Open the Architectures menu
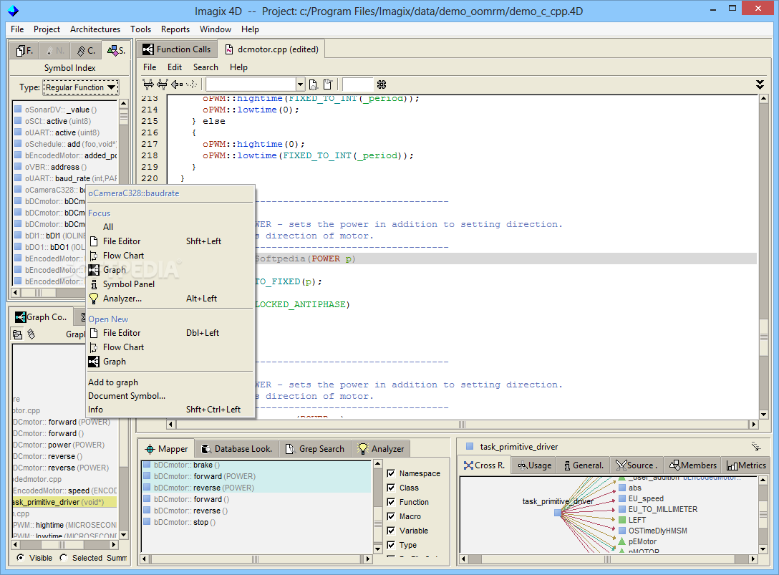Screen dimensions: 779x575 [95, 29]
